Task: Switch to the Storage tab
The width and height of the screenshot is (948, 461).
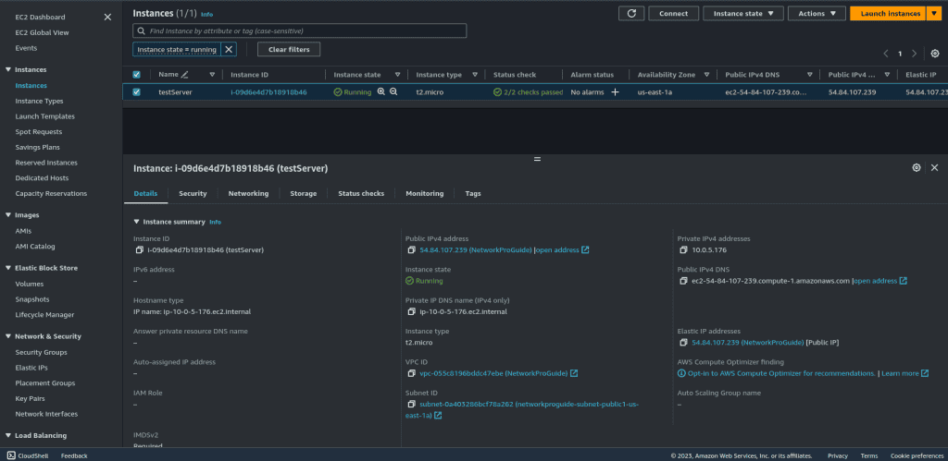Action: 304,194
